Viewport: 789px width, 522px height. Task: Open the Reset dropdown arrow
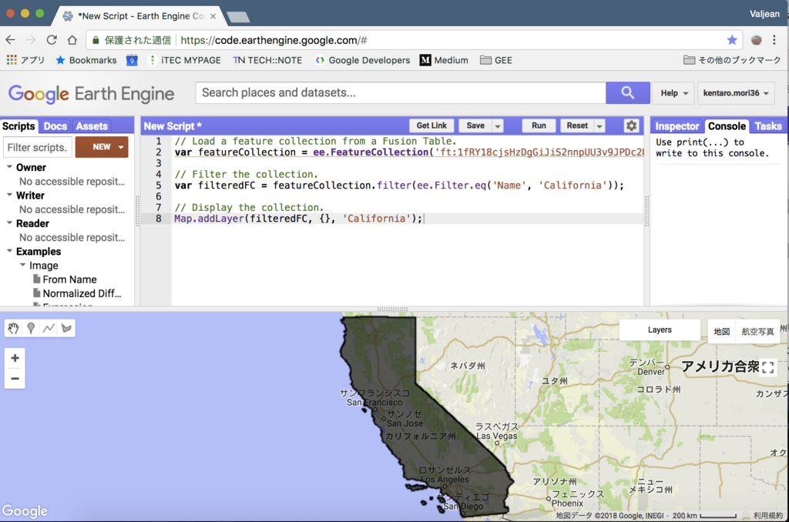[599, 125]
